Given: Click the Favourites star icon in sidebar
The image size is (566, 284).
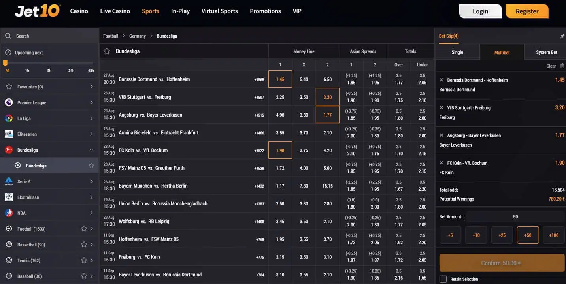Looking at the screenshot, I should click(9, 87).
